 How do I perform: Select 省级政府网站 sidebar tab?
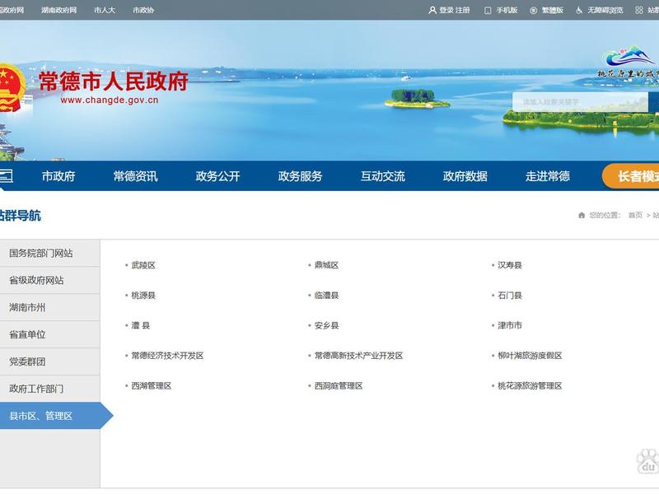(x=49, y=280)
